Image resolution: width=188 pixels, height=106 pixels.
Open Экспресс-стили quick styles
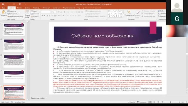[x=137, y=14]
